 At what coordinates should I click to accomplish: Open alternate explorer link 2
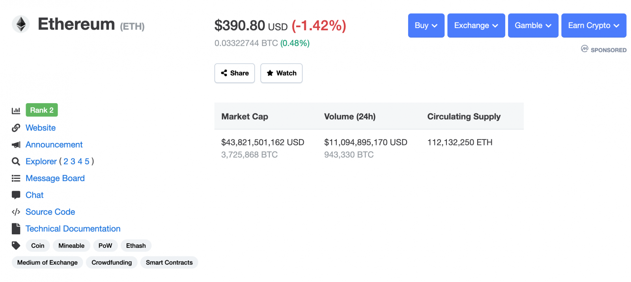(x=66, y=161)
